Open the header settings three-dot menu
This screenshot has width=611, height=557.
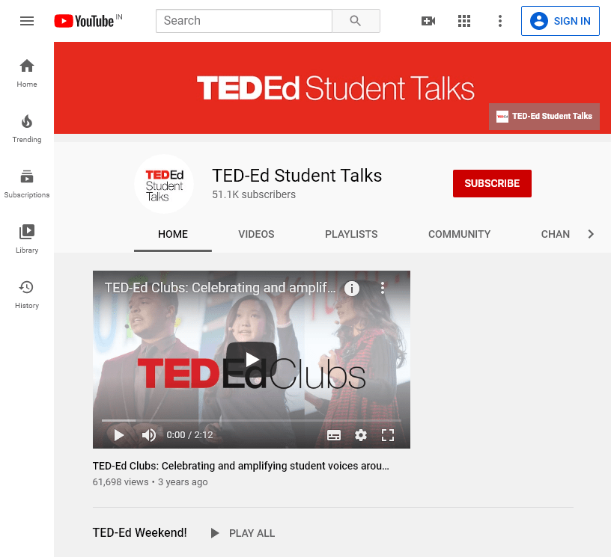click(500, 21)
